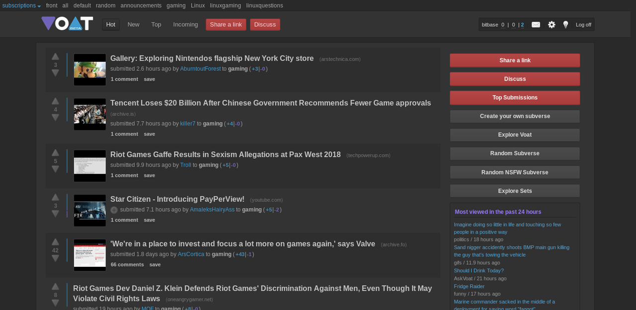Open the settings gear icon
The width and height of the screenshot is (636, 310).
pyautogui.click(x=551, y=24)
